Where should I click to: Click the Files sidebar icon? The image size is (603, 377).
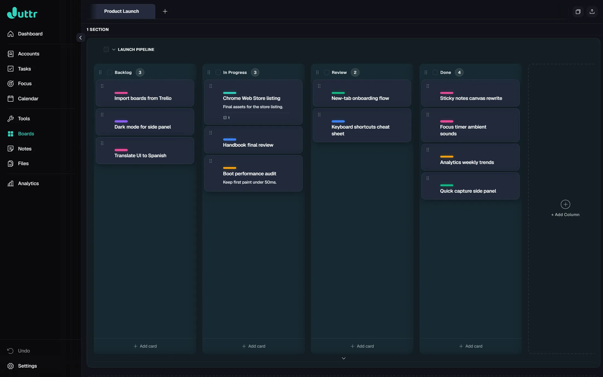(10, 163)
